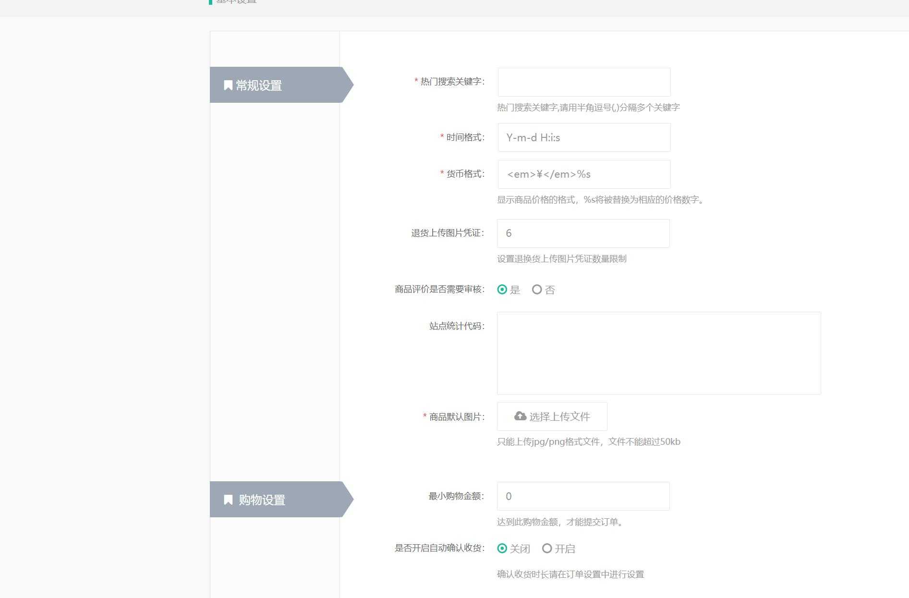Click the 基本设置 page title
This screenshot has width=909, height=598.
point(236,2)
